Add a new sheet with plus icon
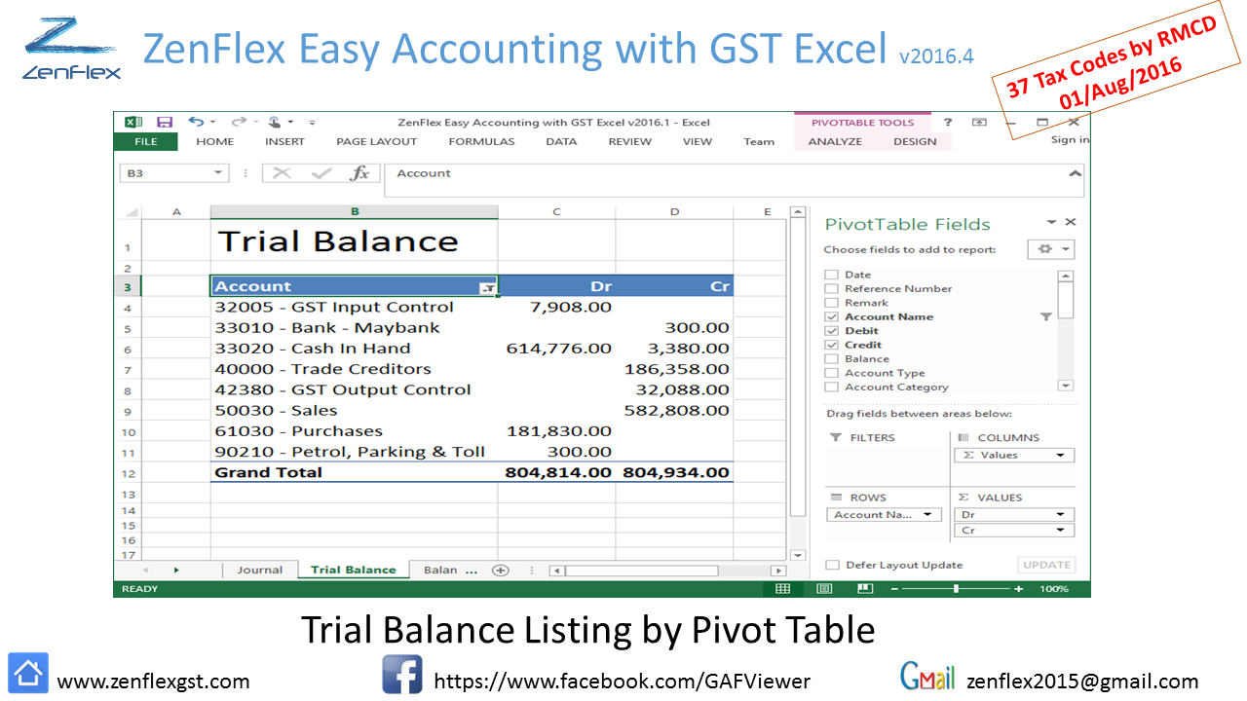The height and width of the screenshot is (701, 1247). 501,571
